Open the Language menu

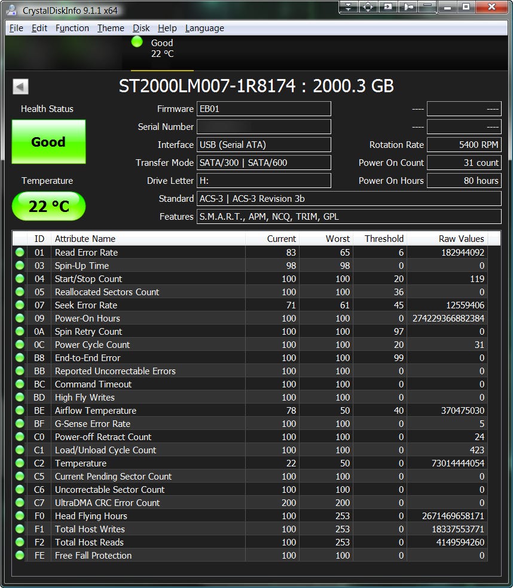(x=204, y=28)
